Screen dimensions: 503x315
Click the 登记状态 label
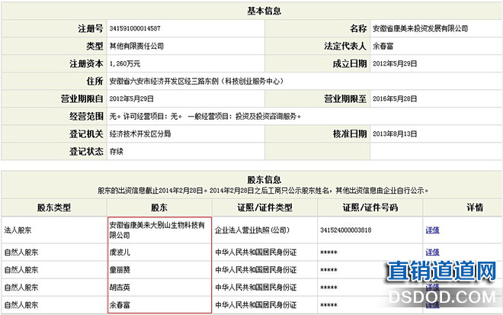[x=86, y=151]
